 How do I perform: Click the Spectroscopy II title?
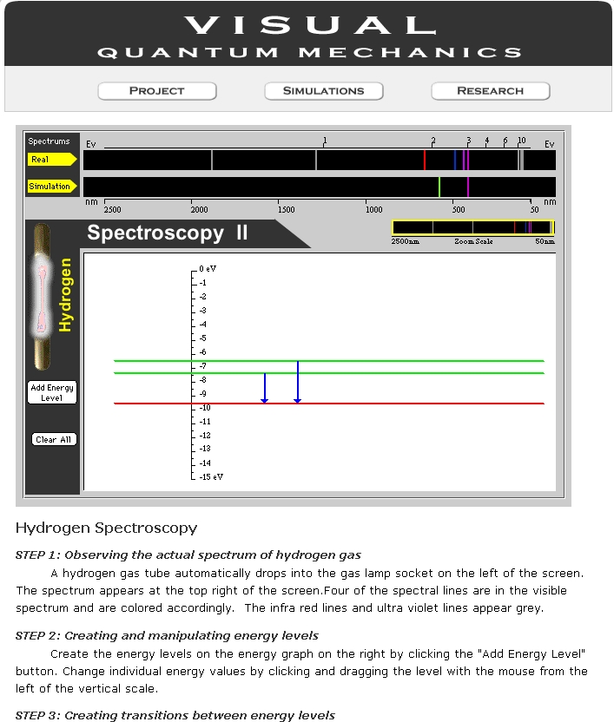(168, 233)
